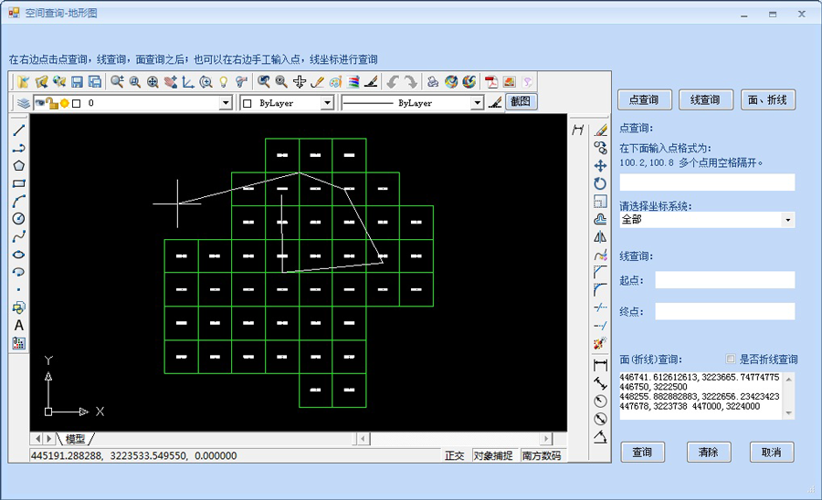Expand the layer selection dropdown
Viewport: 822px width, 500px height.
click(x=226, y=104)
